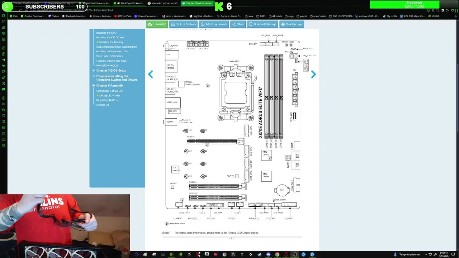459x258 pixels.
Task: Click the Share button
Action: (238, 24)
